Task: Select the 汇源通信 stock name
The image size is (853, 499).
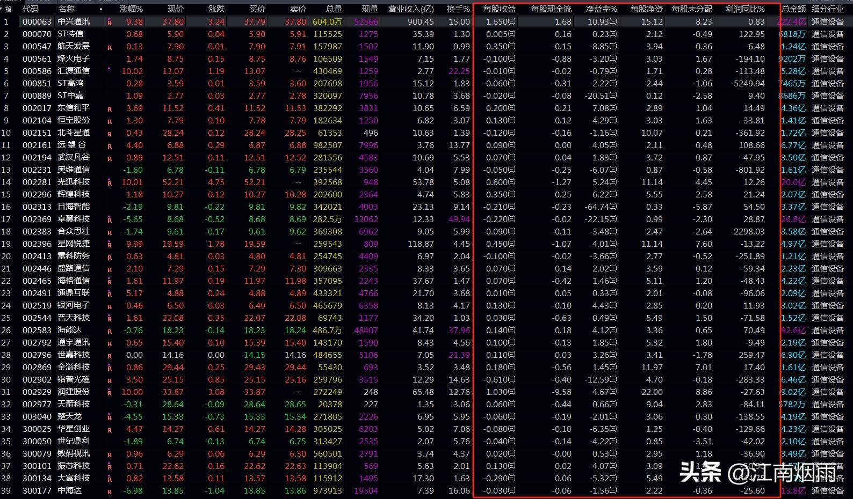Action: [x=74, y=71]
